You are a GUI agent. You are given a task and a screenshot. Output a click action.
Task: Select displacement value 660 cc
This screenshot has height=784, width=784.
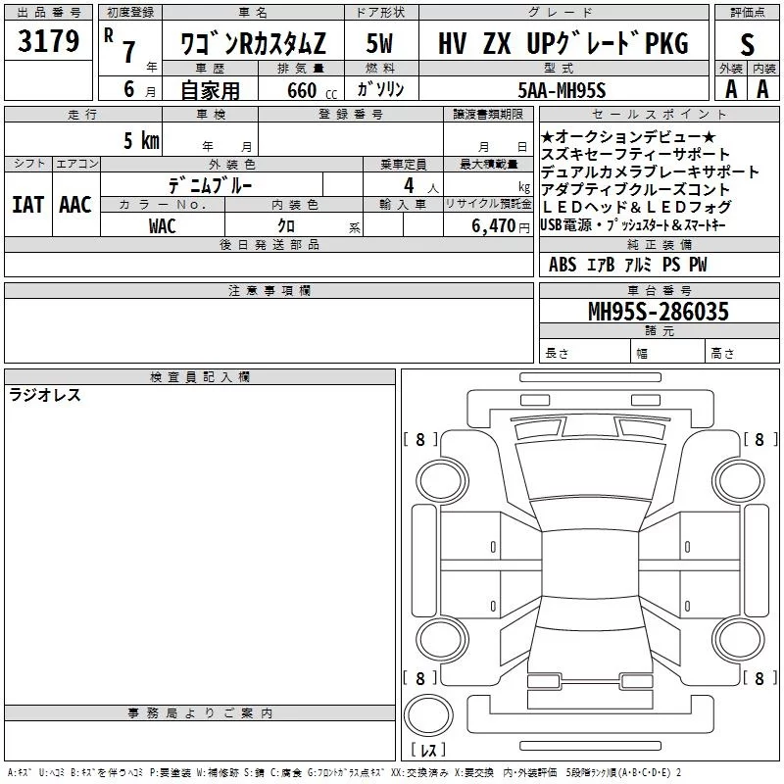tap(312, 90)
